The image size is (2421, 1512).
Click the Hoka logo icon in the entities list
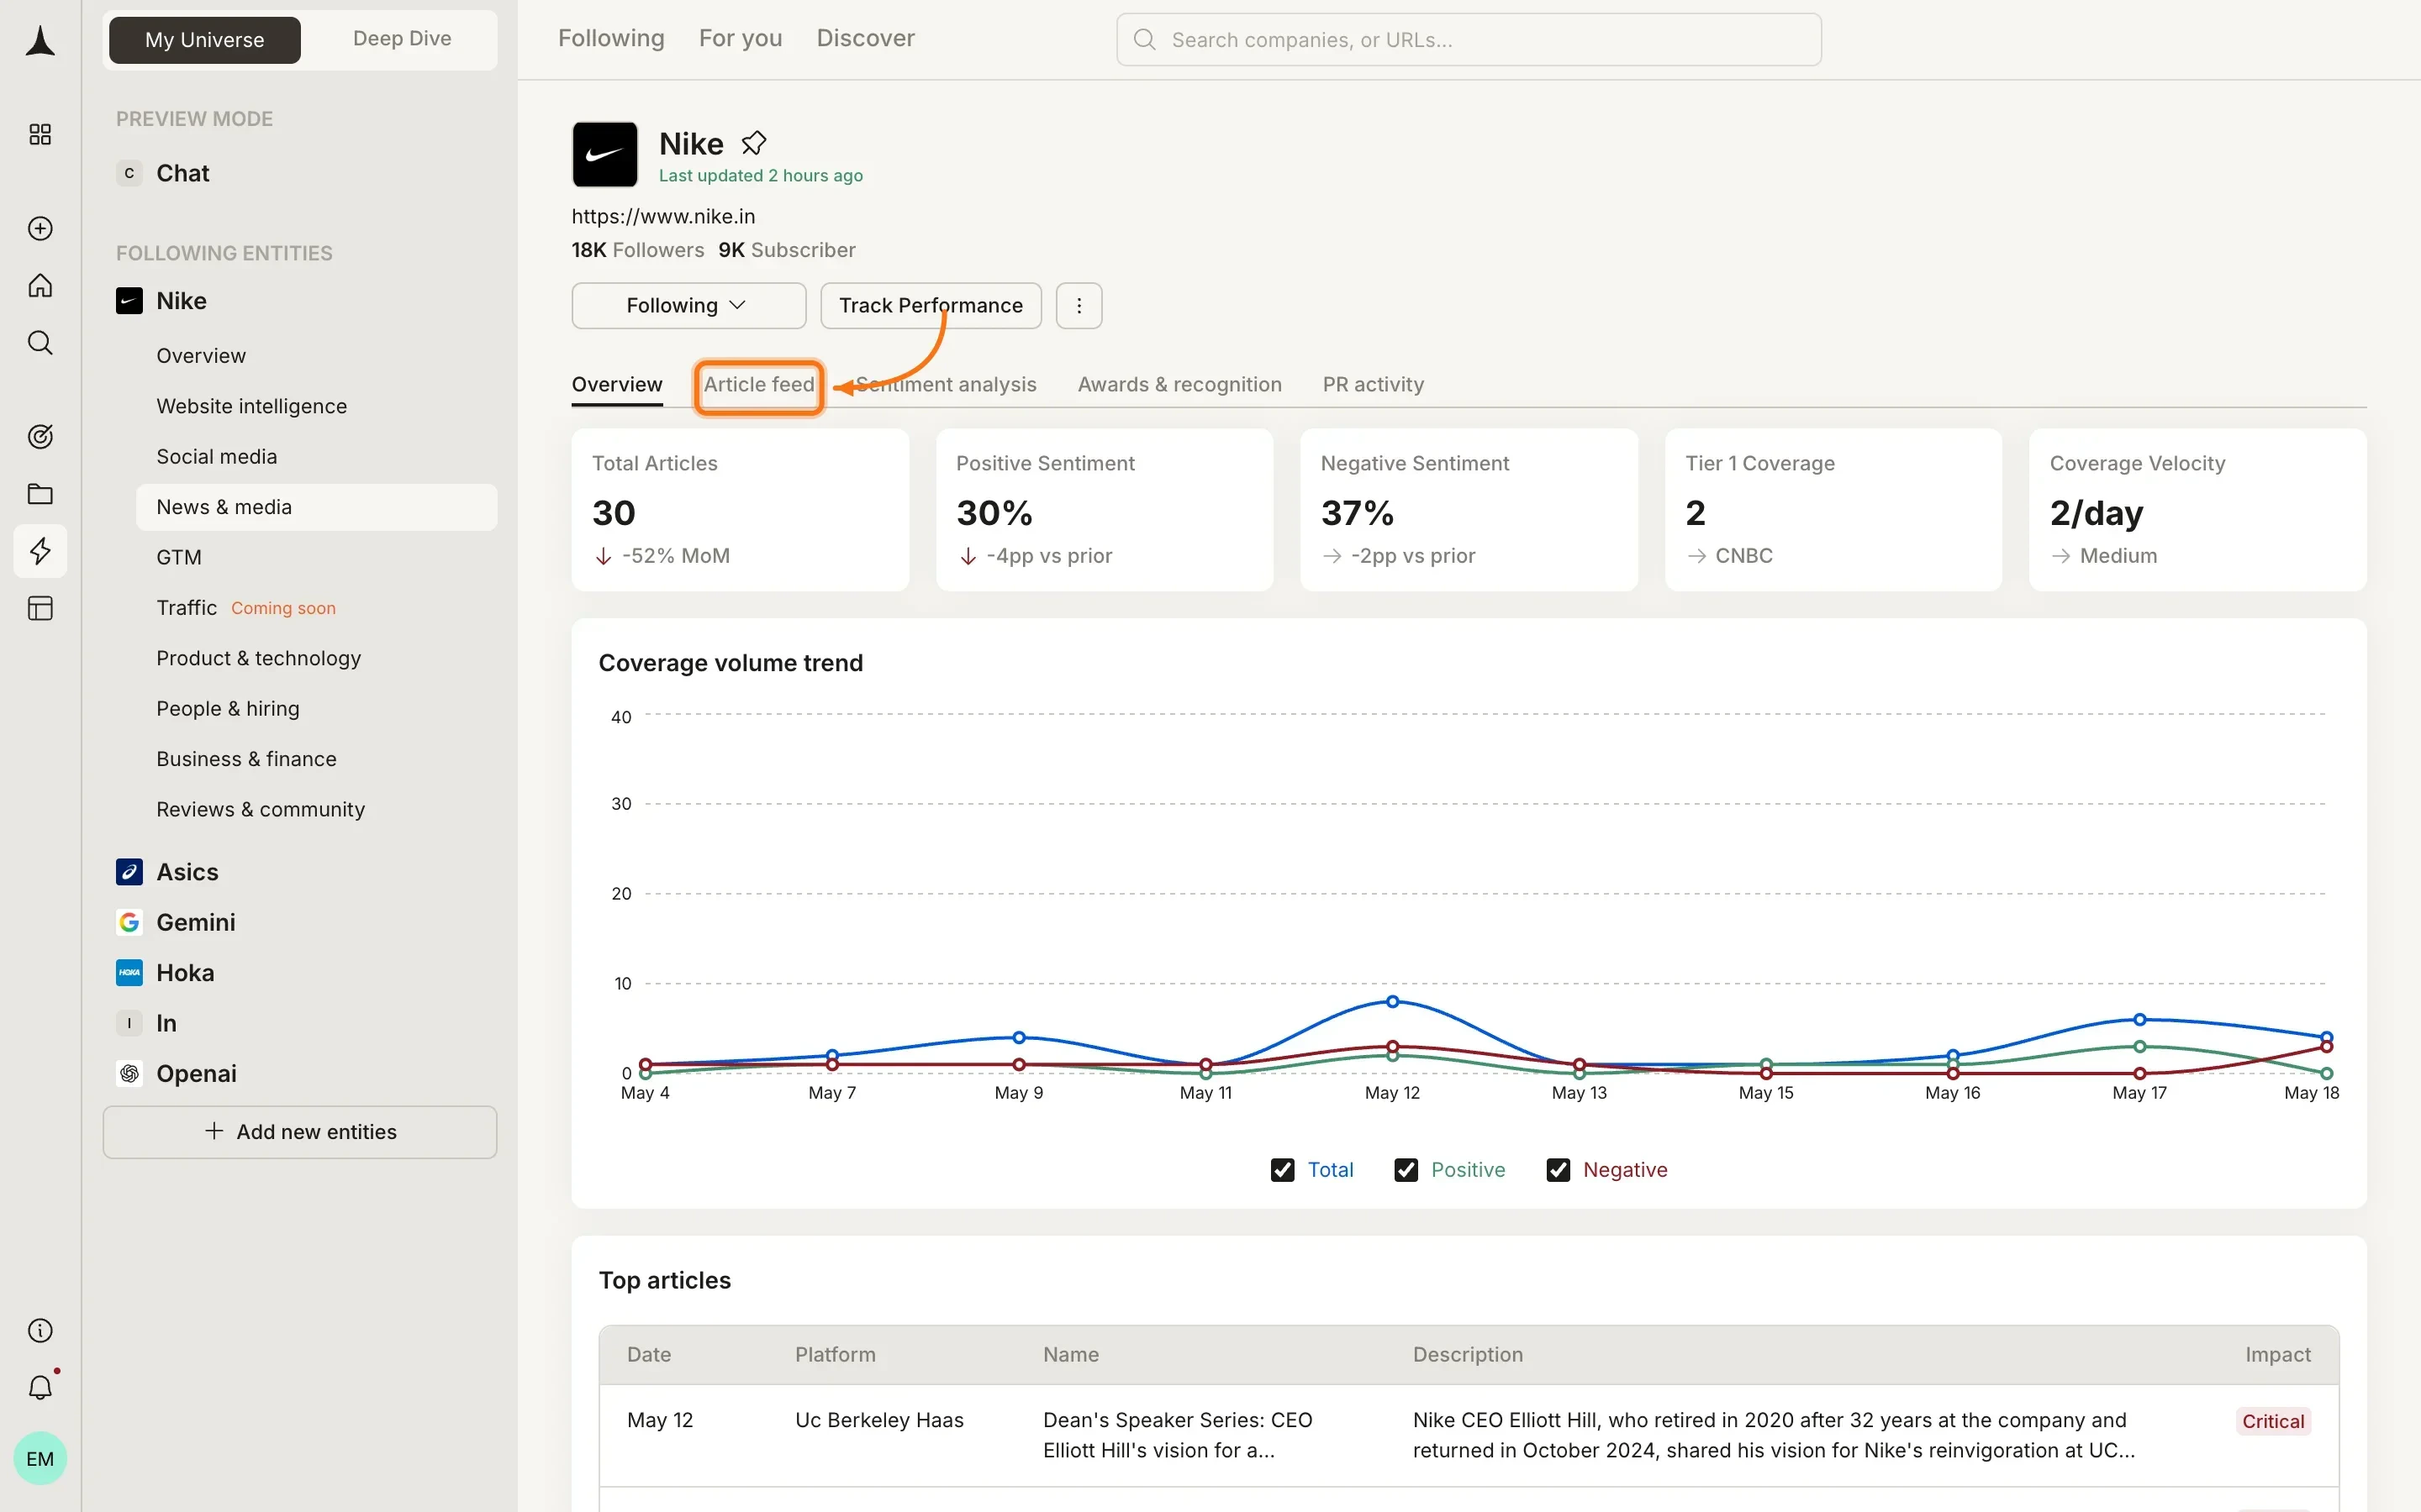pos(129,973)
